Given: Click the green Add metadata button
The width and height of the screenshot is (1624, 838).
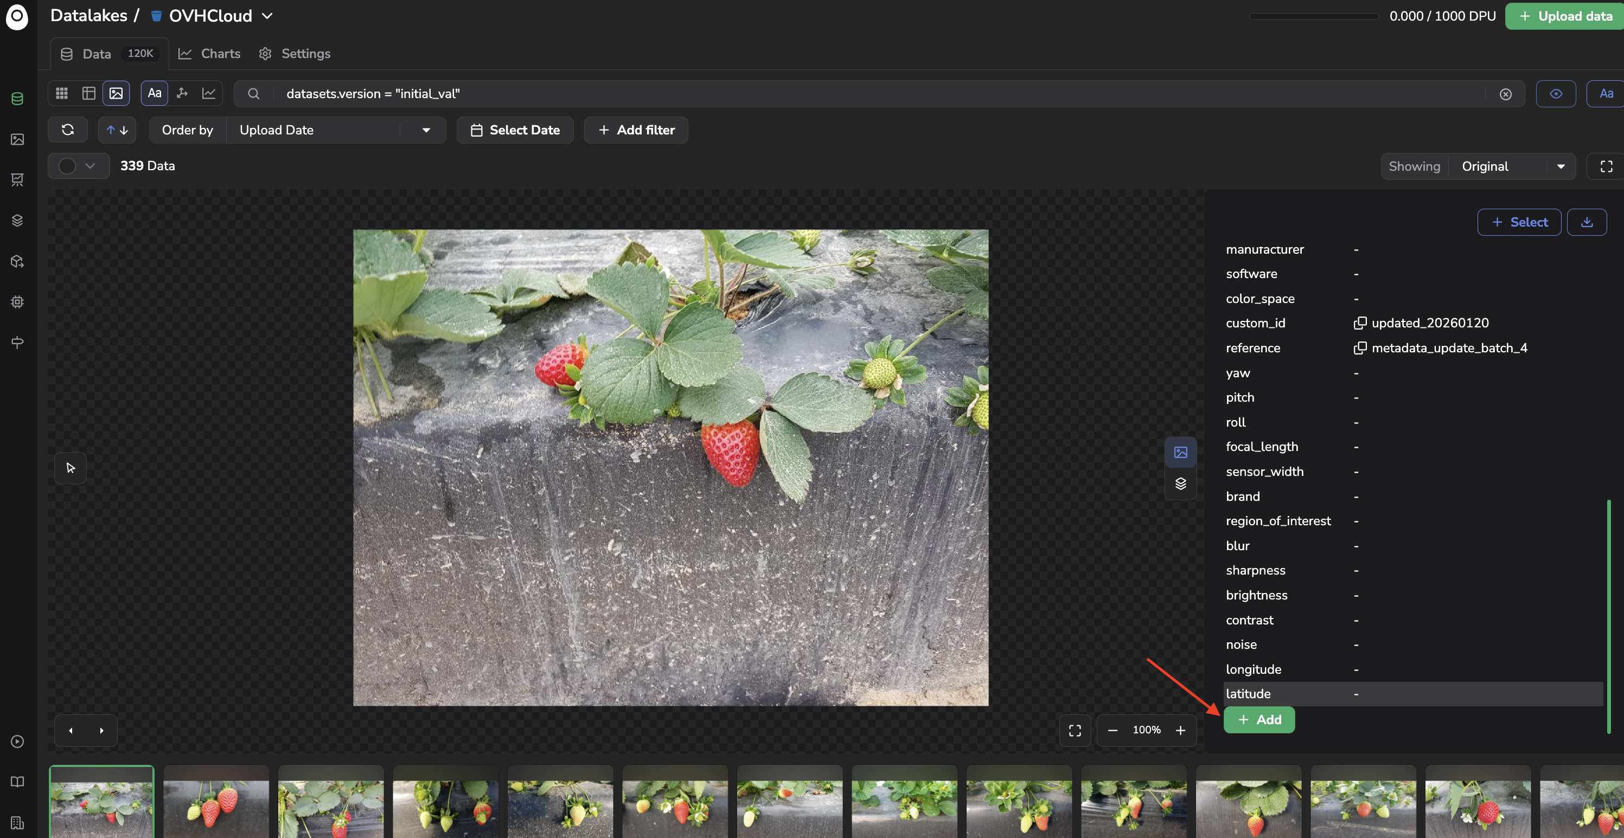Looking at the screenshot, I should pos(1259,719).
